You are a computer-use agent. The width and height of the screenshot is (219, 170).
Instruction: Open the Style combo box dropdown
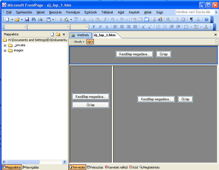point(25,27)
